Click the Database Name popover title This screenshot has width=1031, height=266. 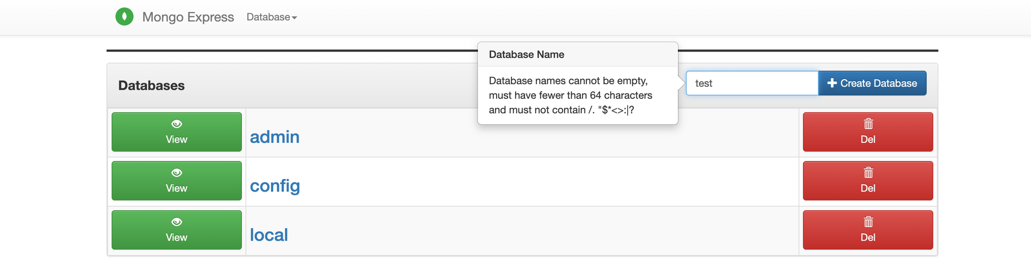click(527, 54)
